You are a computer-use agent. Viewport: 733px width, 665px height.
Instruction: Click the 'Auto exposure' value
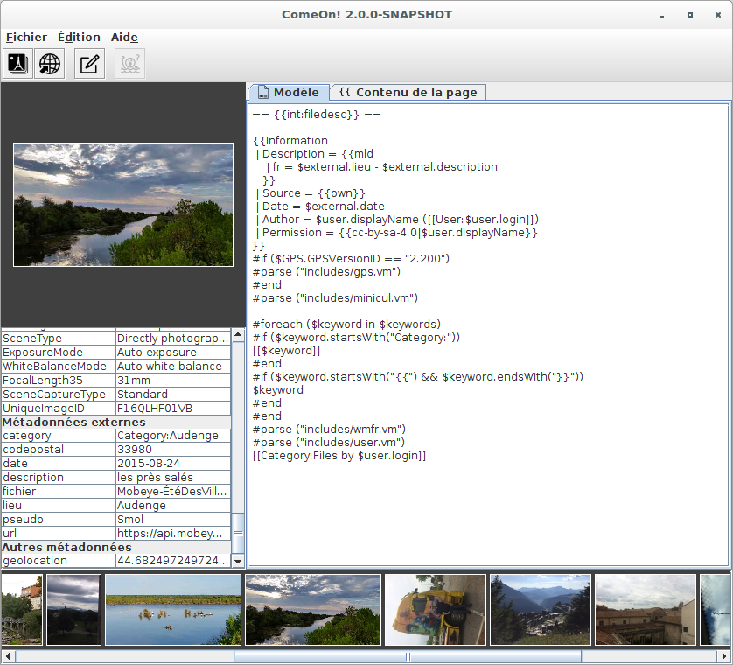[173, 352]
